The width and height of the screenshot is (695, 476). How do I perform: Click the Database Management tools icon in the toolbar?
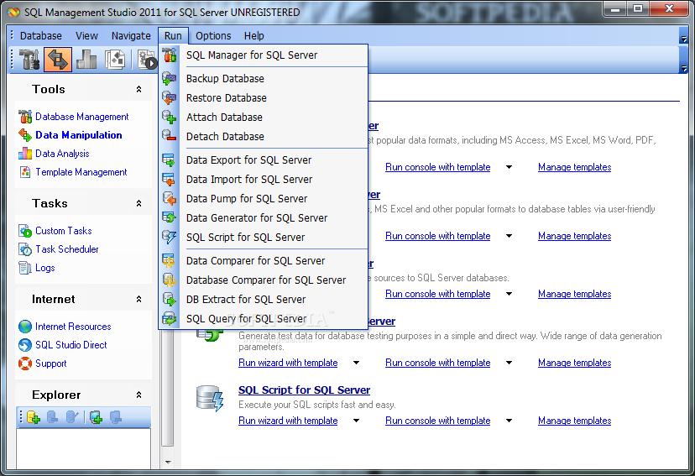(29, 60)
